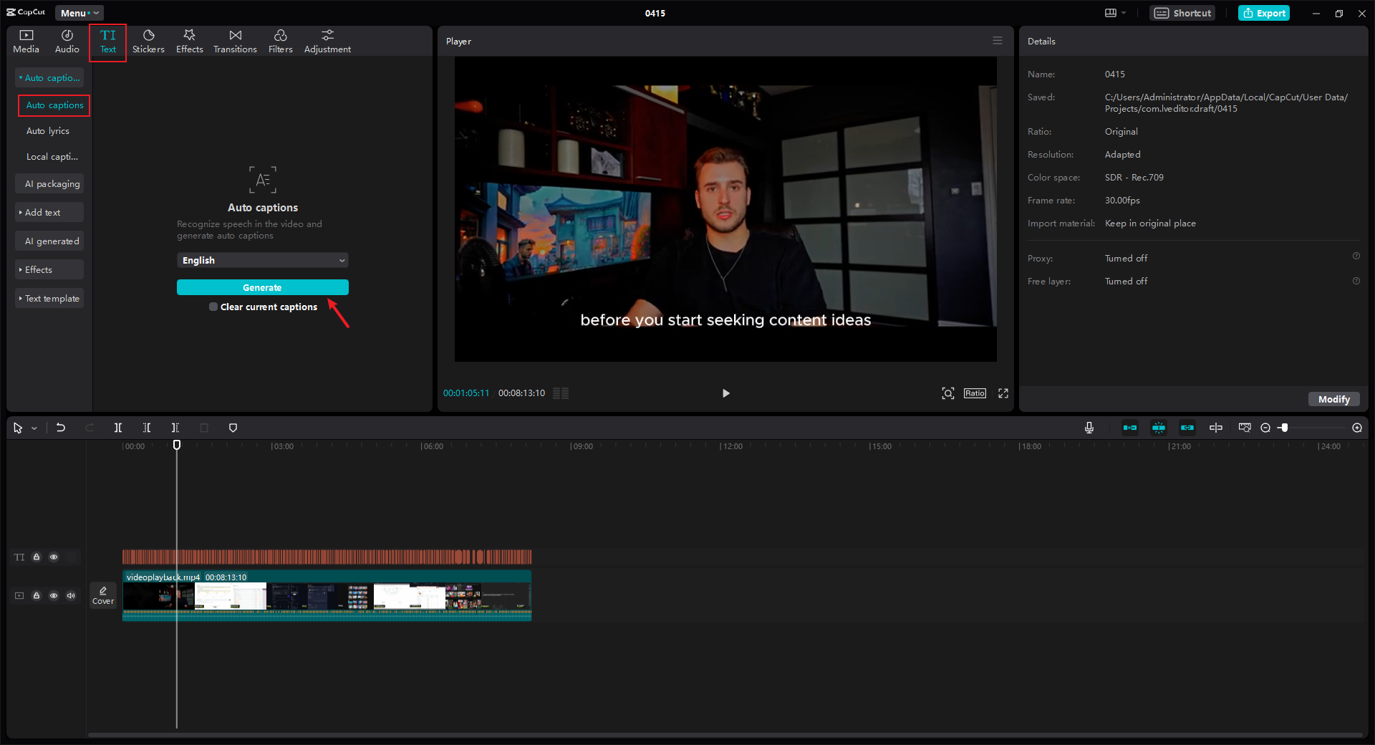Click the microphone voiceover record icon
The image size is (1375, 745).
pos(1089,428)
